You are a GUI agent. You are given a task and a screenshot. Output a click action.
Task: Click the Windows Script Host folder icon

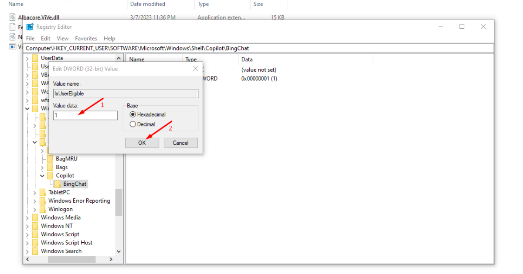[35, 243]
